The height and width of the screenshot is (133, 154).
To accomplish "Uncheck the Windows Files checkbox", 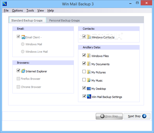I will (84, 55).
